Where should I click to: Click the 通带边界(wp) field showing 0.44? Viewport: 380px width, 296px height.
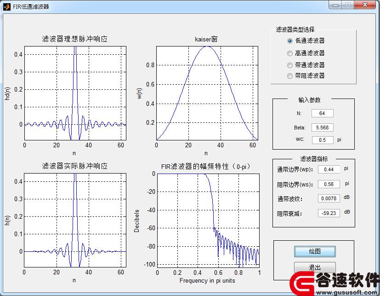click(x=329, y=169)
